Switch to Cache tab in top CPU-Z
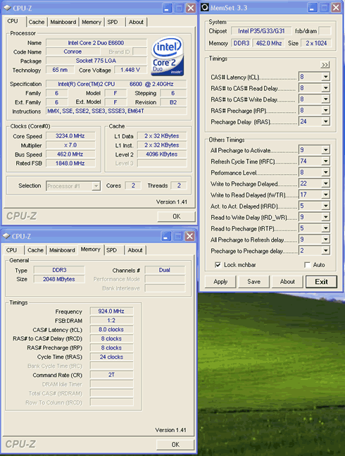Screen dimensions: 345x456 (x=37, y=22)
